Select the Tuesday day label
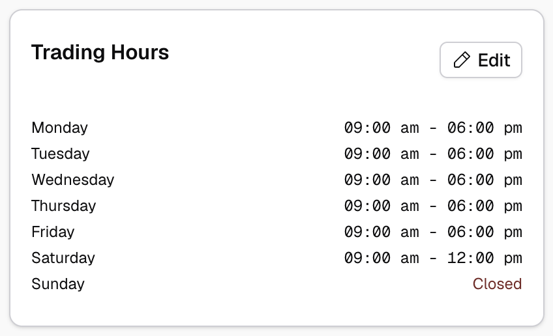 click(61, 154)
